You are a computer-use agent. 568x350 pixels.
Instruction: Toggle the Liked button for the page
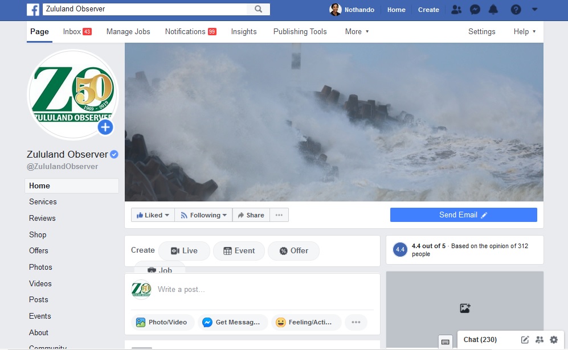click(153, 215)
